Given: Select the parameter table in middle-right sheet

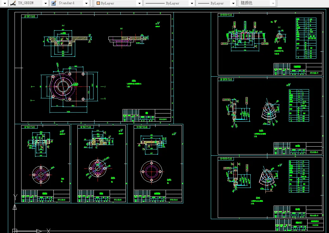Looking at the screenshot, I should tap(299, 106).
